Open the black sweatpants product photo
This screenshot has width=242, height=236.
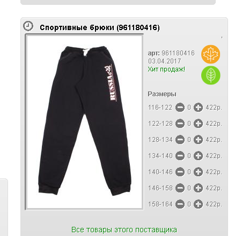tap(84, 121)
